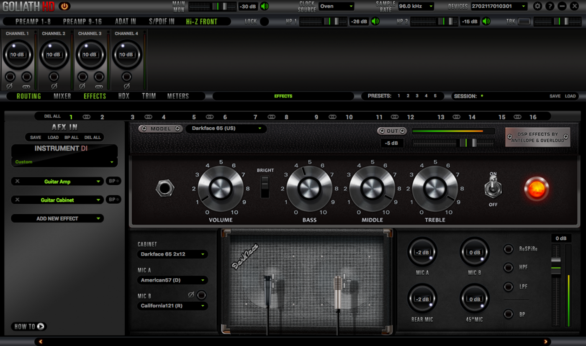Open the ADD NEW EFFECT dropdown

point(57,218)
